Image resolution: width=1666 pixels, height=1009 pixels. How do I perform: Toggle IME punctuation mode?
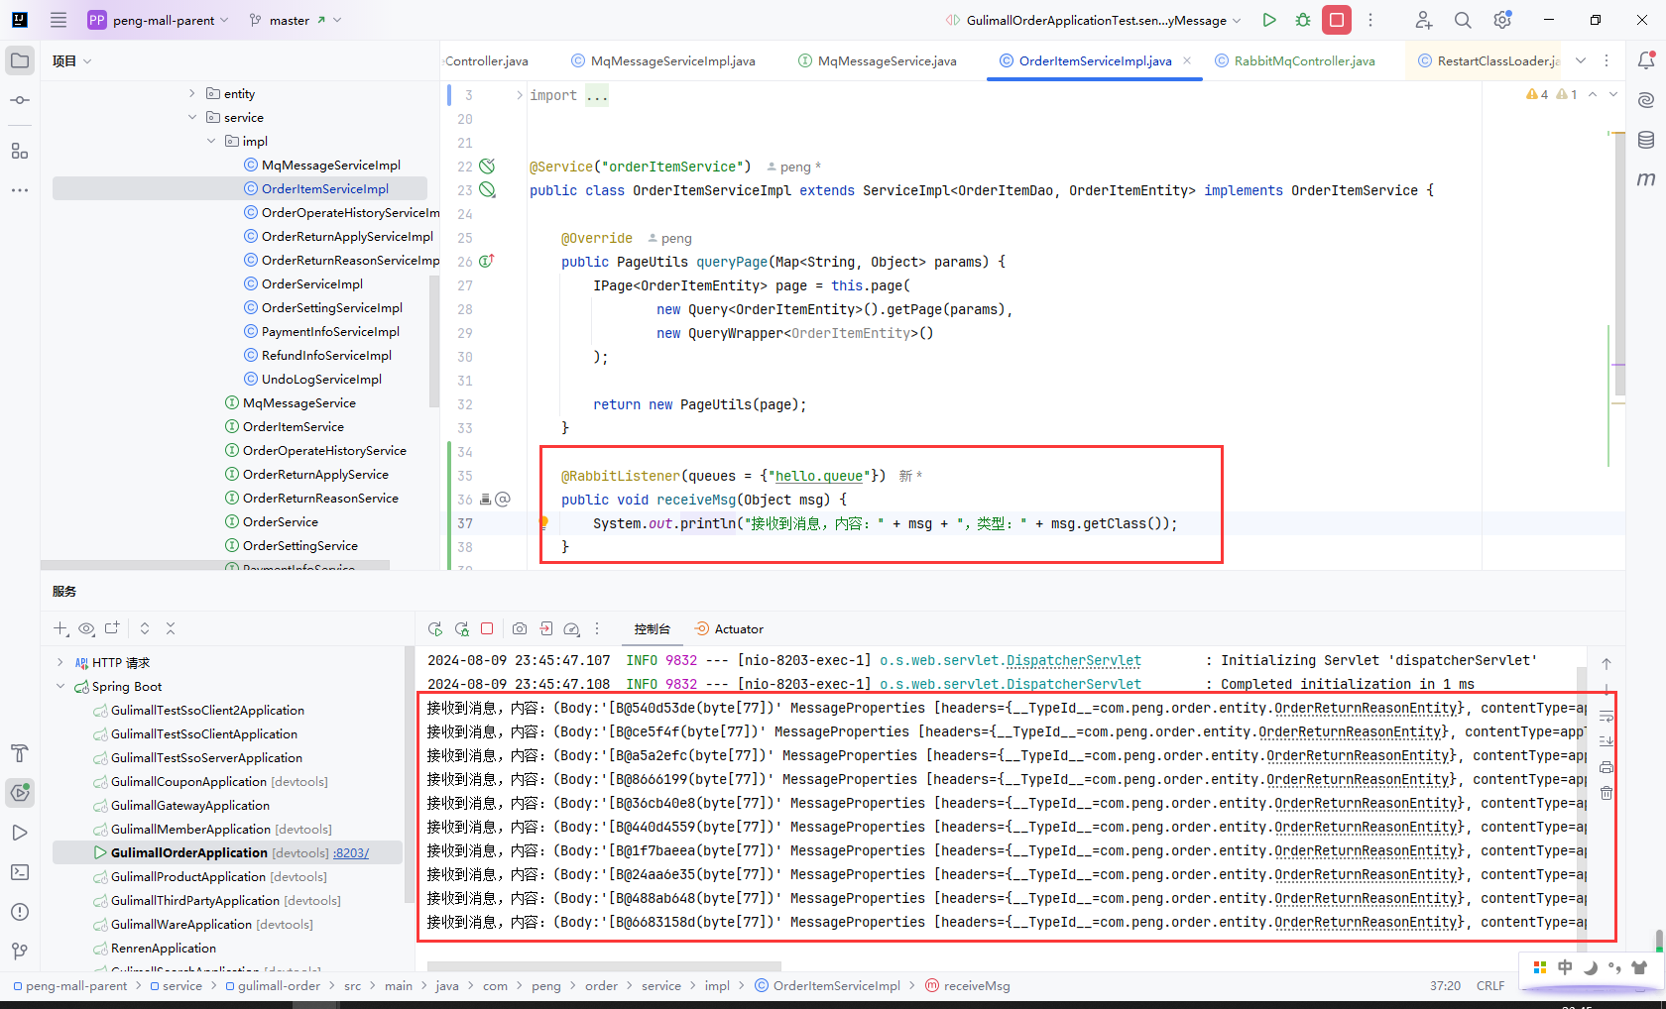[1614, 967]
